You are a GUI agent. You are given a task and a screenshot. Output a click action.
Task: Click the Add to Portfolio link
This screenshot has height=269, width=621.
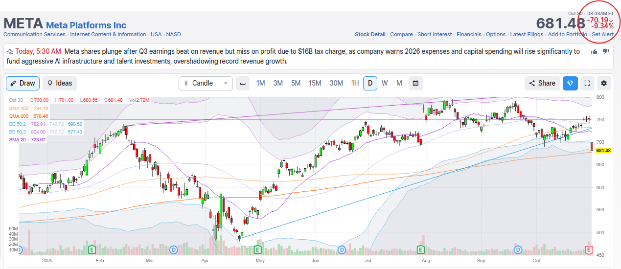567,34
